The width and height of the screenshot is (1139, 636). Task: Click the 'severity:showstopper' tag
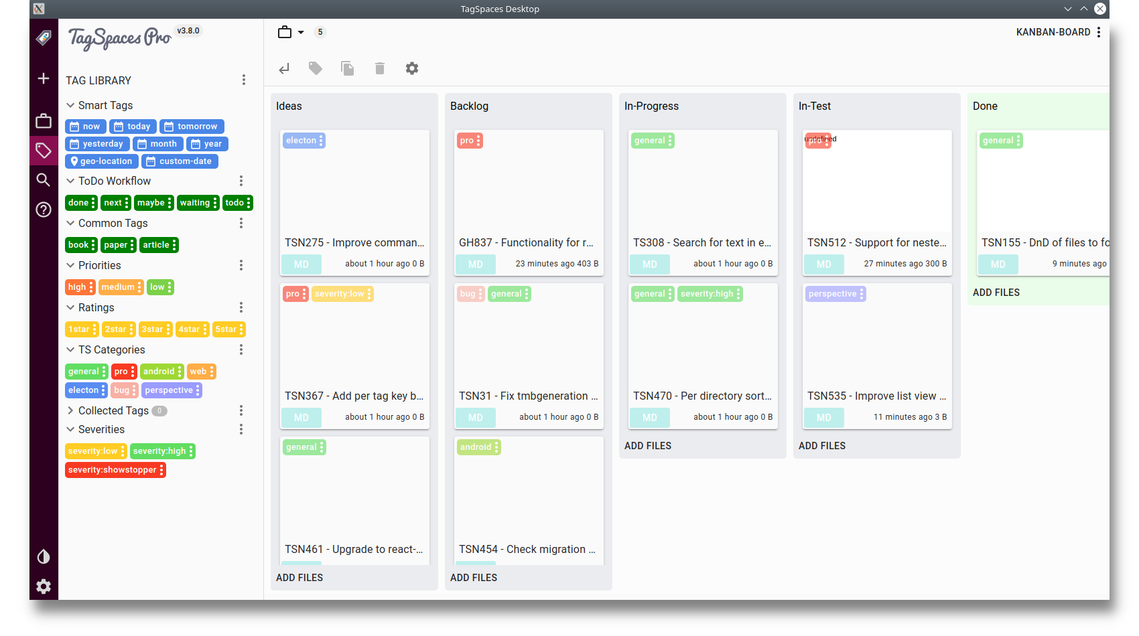115,470
